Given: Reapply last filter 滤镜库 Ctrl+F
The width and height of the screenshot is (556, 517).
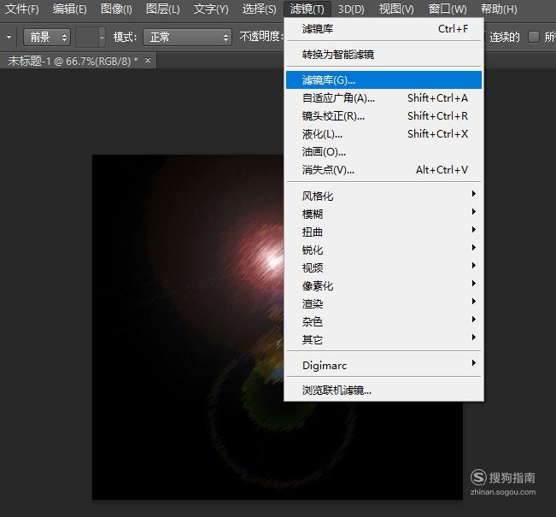Looking at the screenshot, I should pos(384,29).
